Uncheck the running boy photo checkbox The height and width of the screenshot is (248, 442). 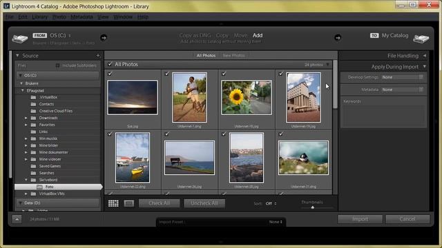pyautogui.click(x=167, y=74)
